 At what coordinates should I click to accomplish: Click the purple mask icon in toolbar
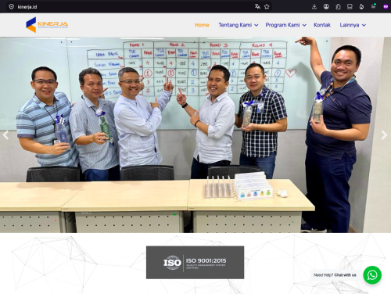386,7
